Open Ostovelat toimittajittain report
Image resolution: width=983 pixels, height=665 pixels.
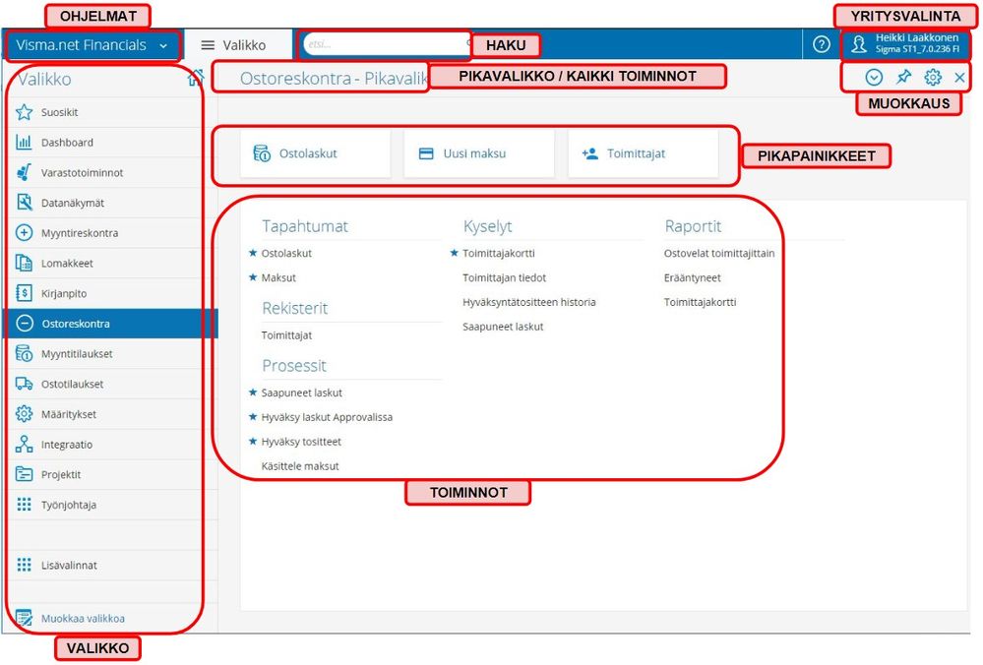tap(719, 253)
